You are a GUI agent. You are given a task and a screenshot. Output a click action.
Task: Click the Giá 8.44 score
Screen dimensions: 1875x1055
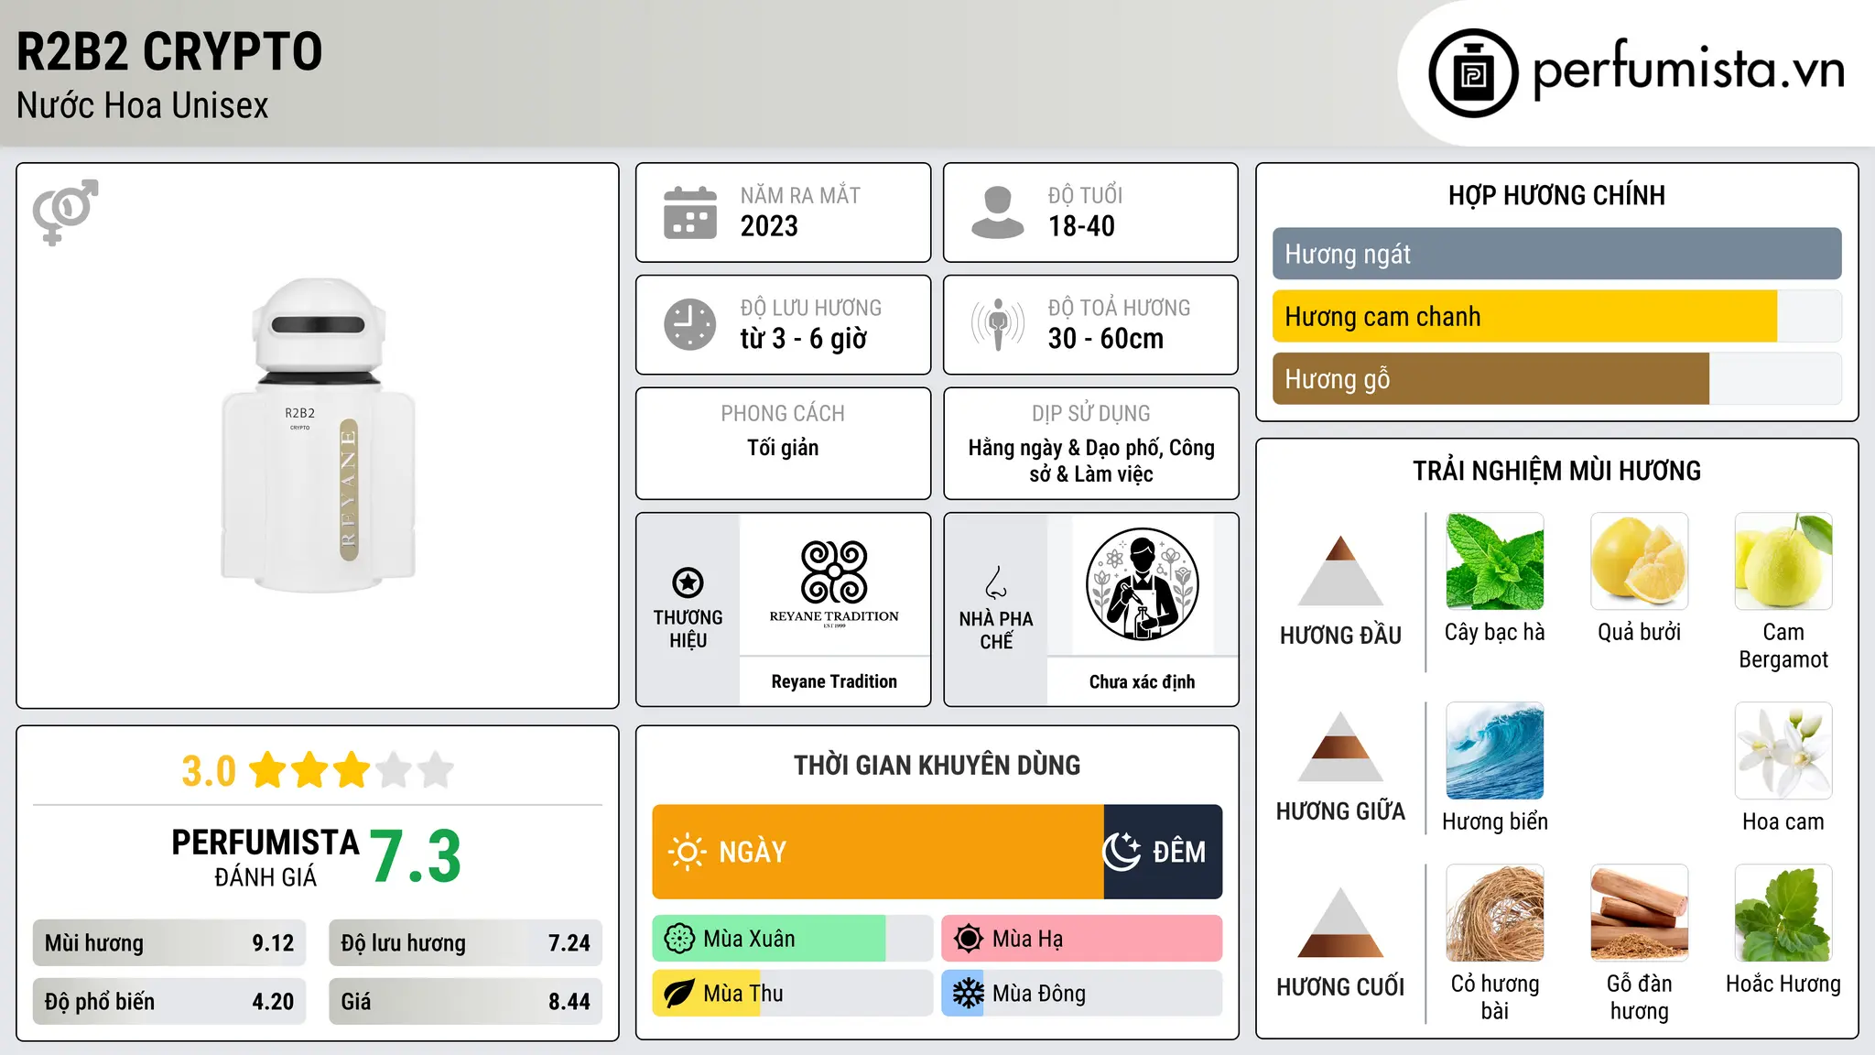pos(465,1002)
